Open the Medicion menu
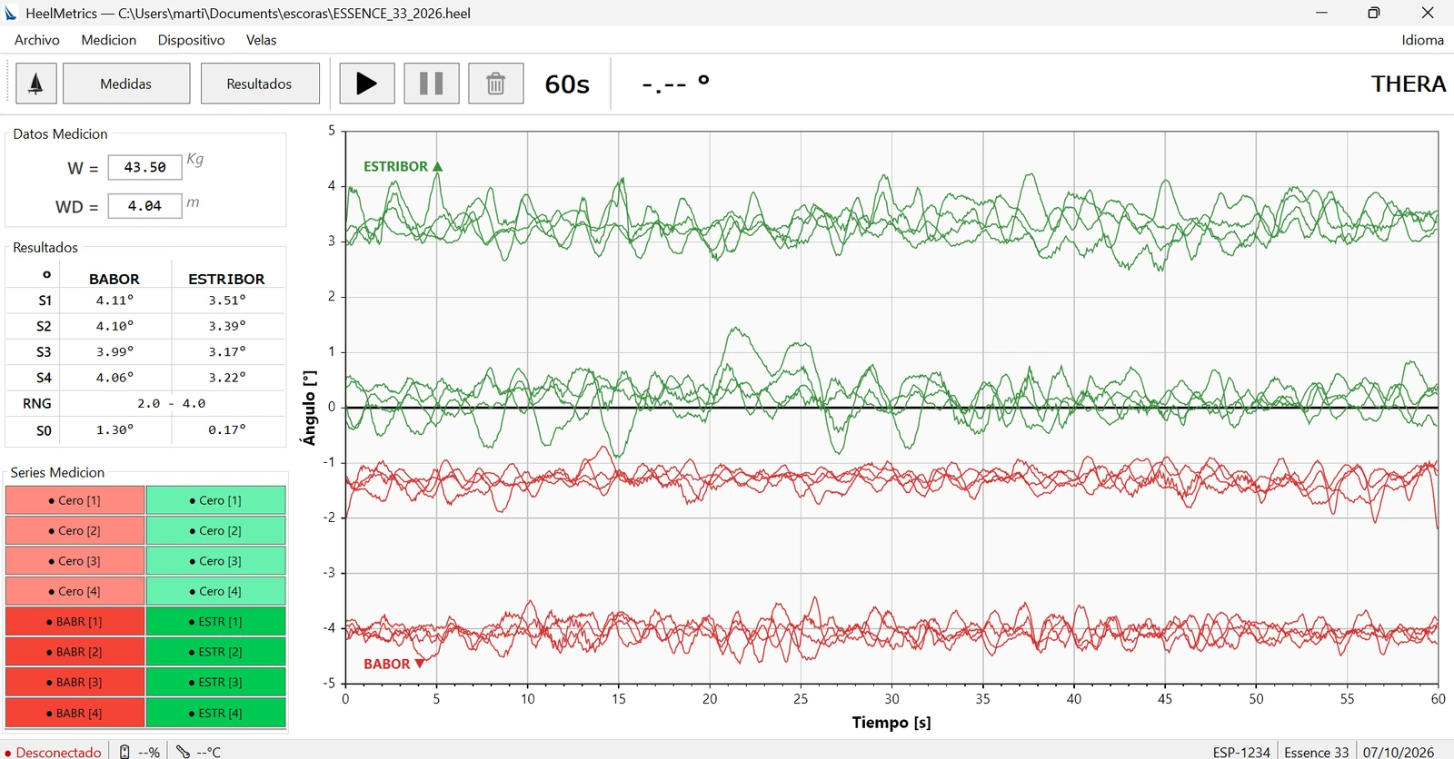 click(108, 40)
